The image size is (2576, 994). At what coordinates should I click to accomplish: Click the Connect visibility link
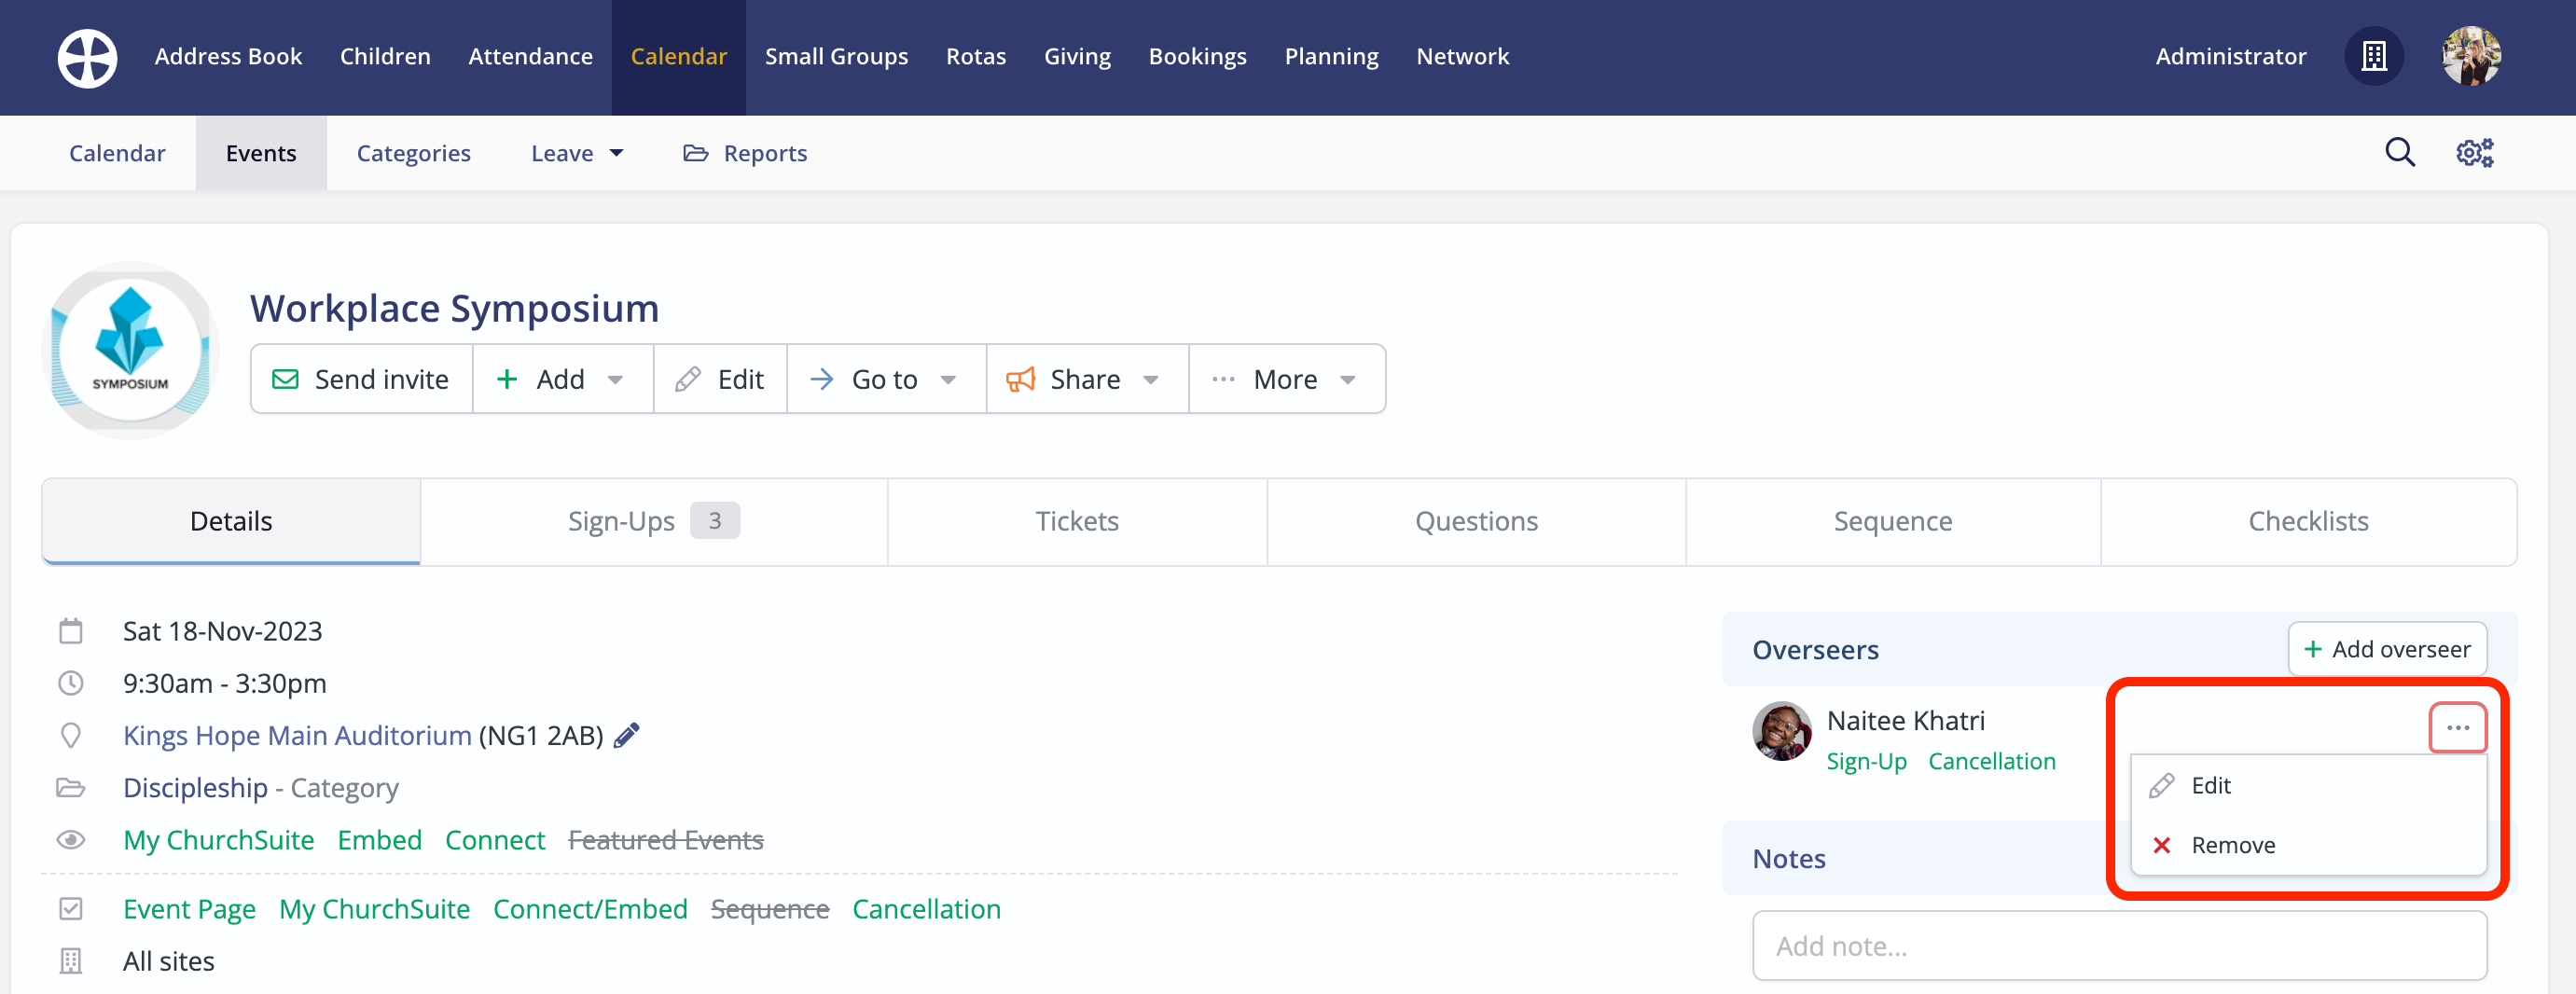[x=495, y=839]
